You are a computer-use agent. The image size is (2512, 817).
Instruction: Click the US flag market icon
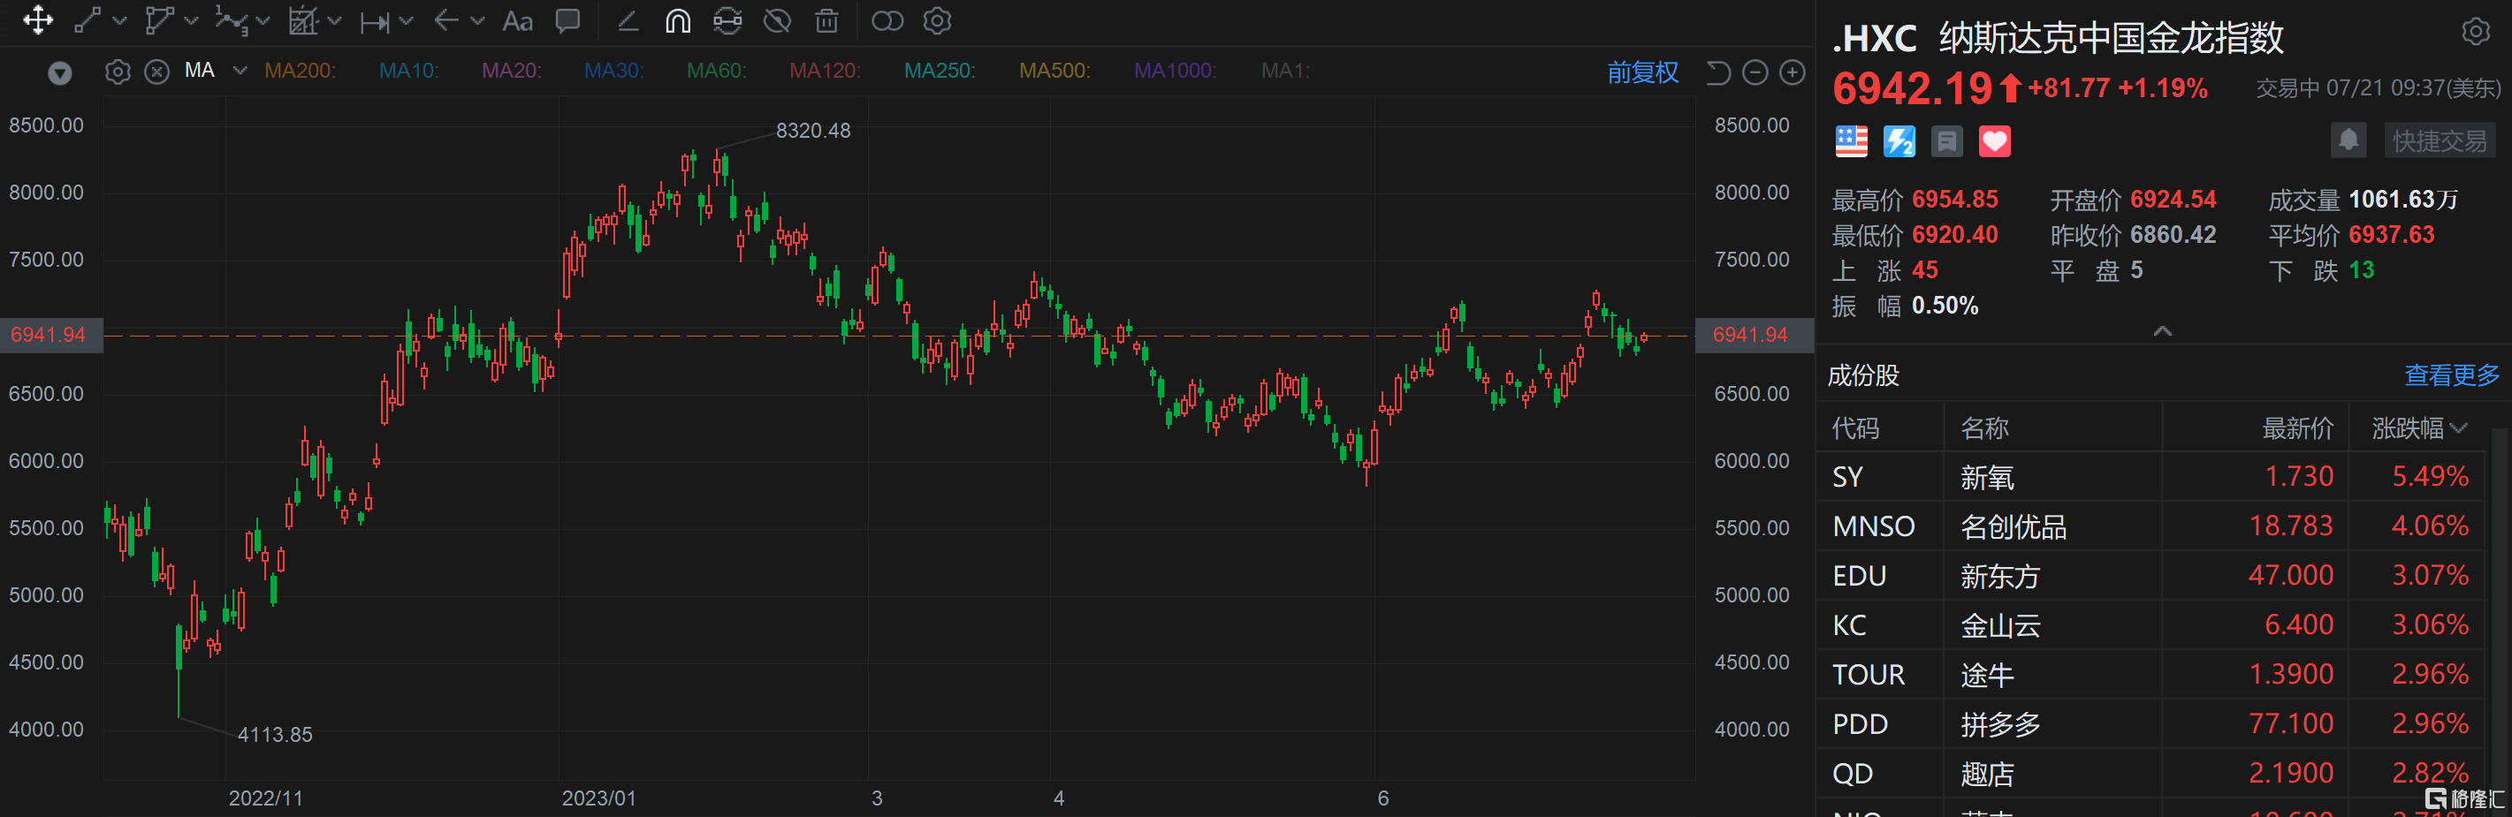tap(1852, 141)
